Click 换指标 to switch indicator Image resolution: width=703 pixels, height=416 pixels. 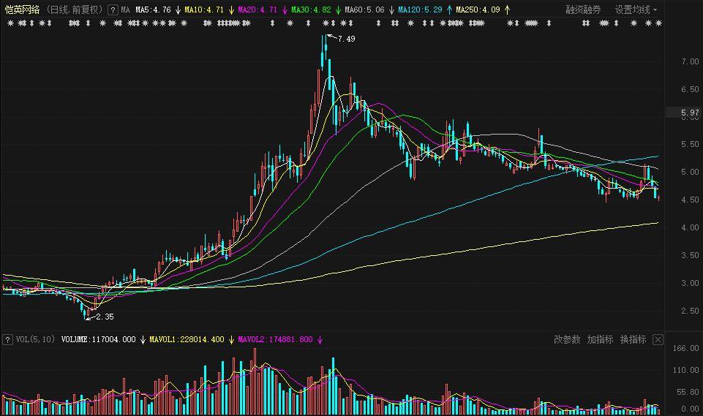pyautogui.click(x=633, y=339)
